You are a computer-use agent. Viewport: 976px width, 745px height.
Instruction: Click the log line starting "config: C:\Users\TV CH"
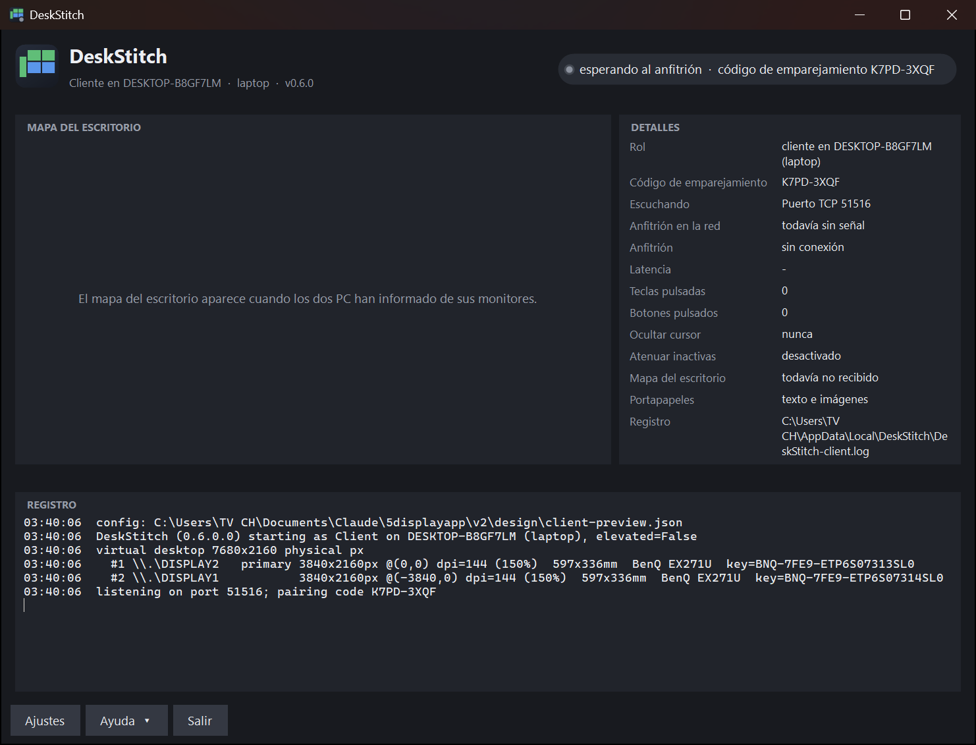353,522
